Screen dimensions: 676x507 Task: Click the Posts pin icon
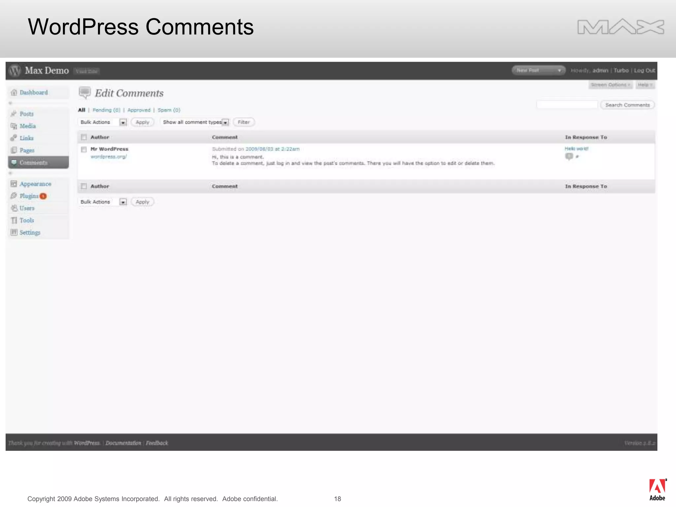coord(14,114)
